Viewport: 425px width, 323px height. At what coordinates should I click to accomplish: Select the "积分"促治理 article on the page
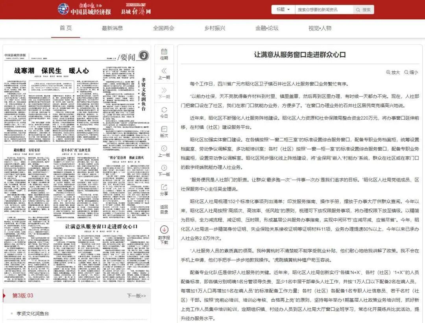click(126, 158)
